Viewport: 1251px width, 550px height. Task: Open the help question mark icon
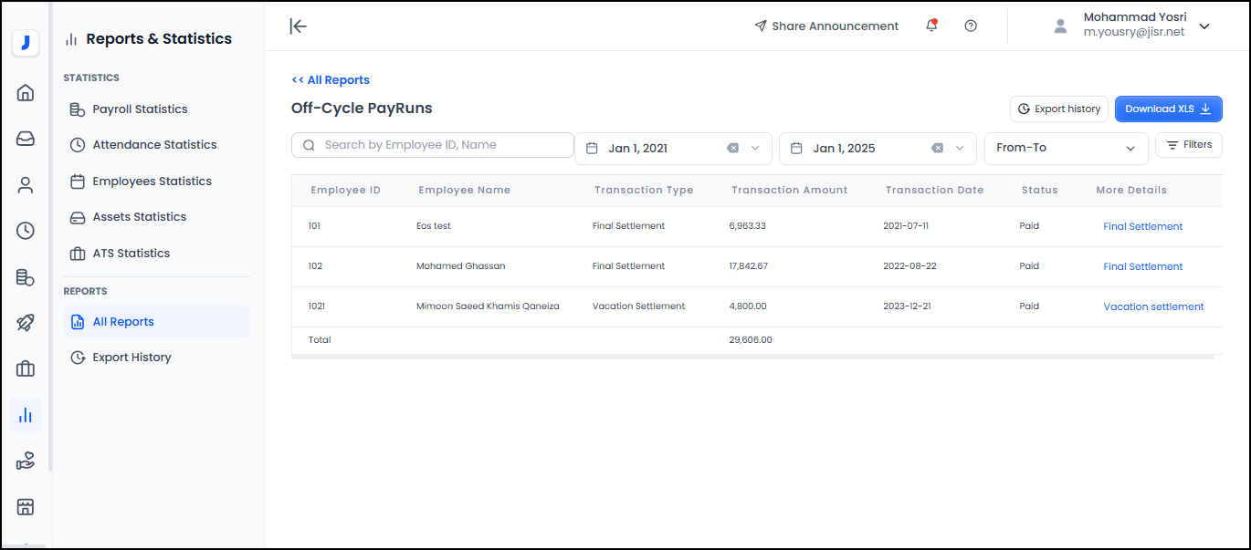point(971,26)
